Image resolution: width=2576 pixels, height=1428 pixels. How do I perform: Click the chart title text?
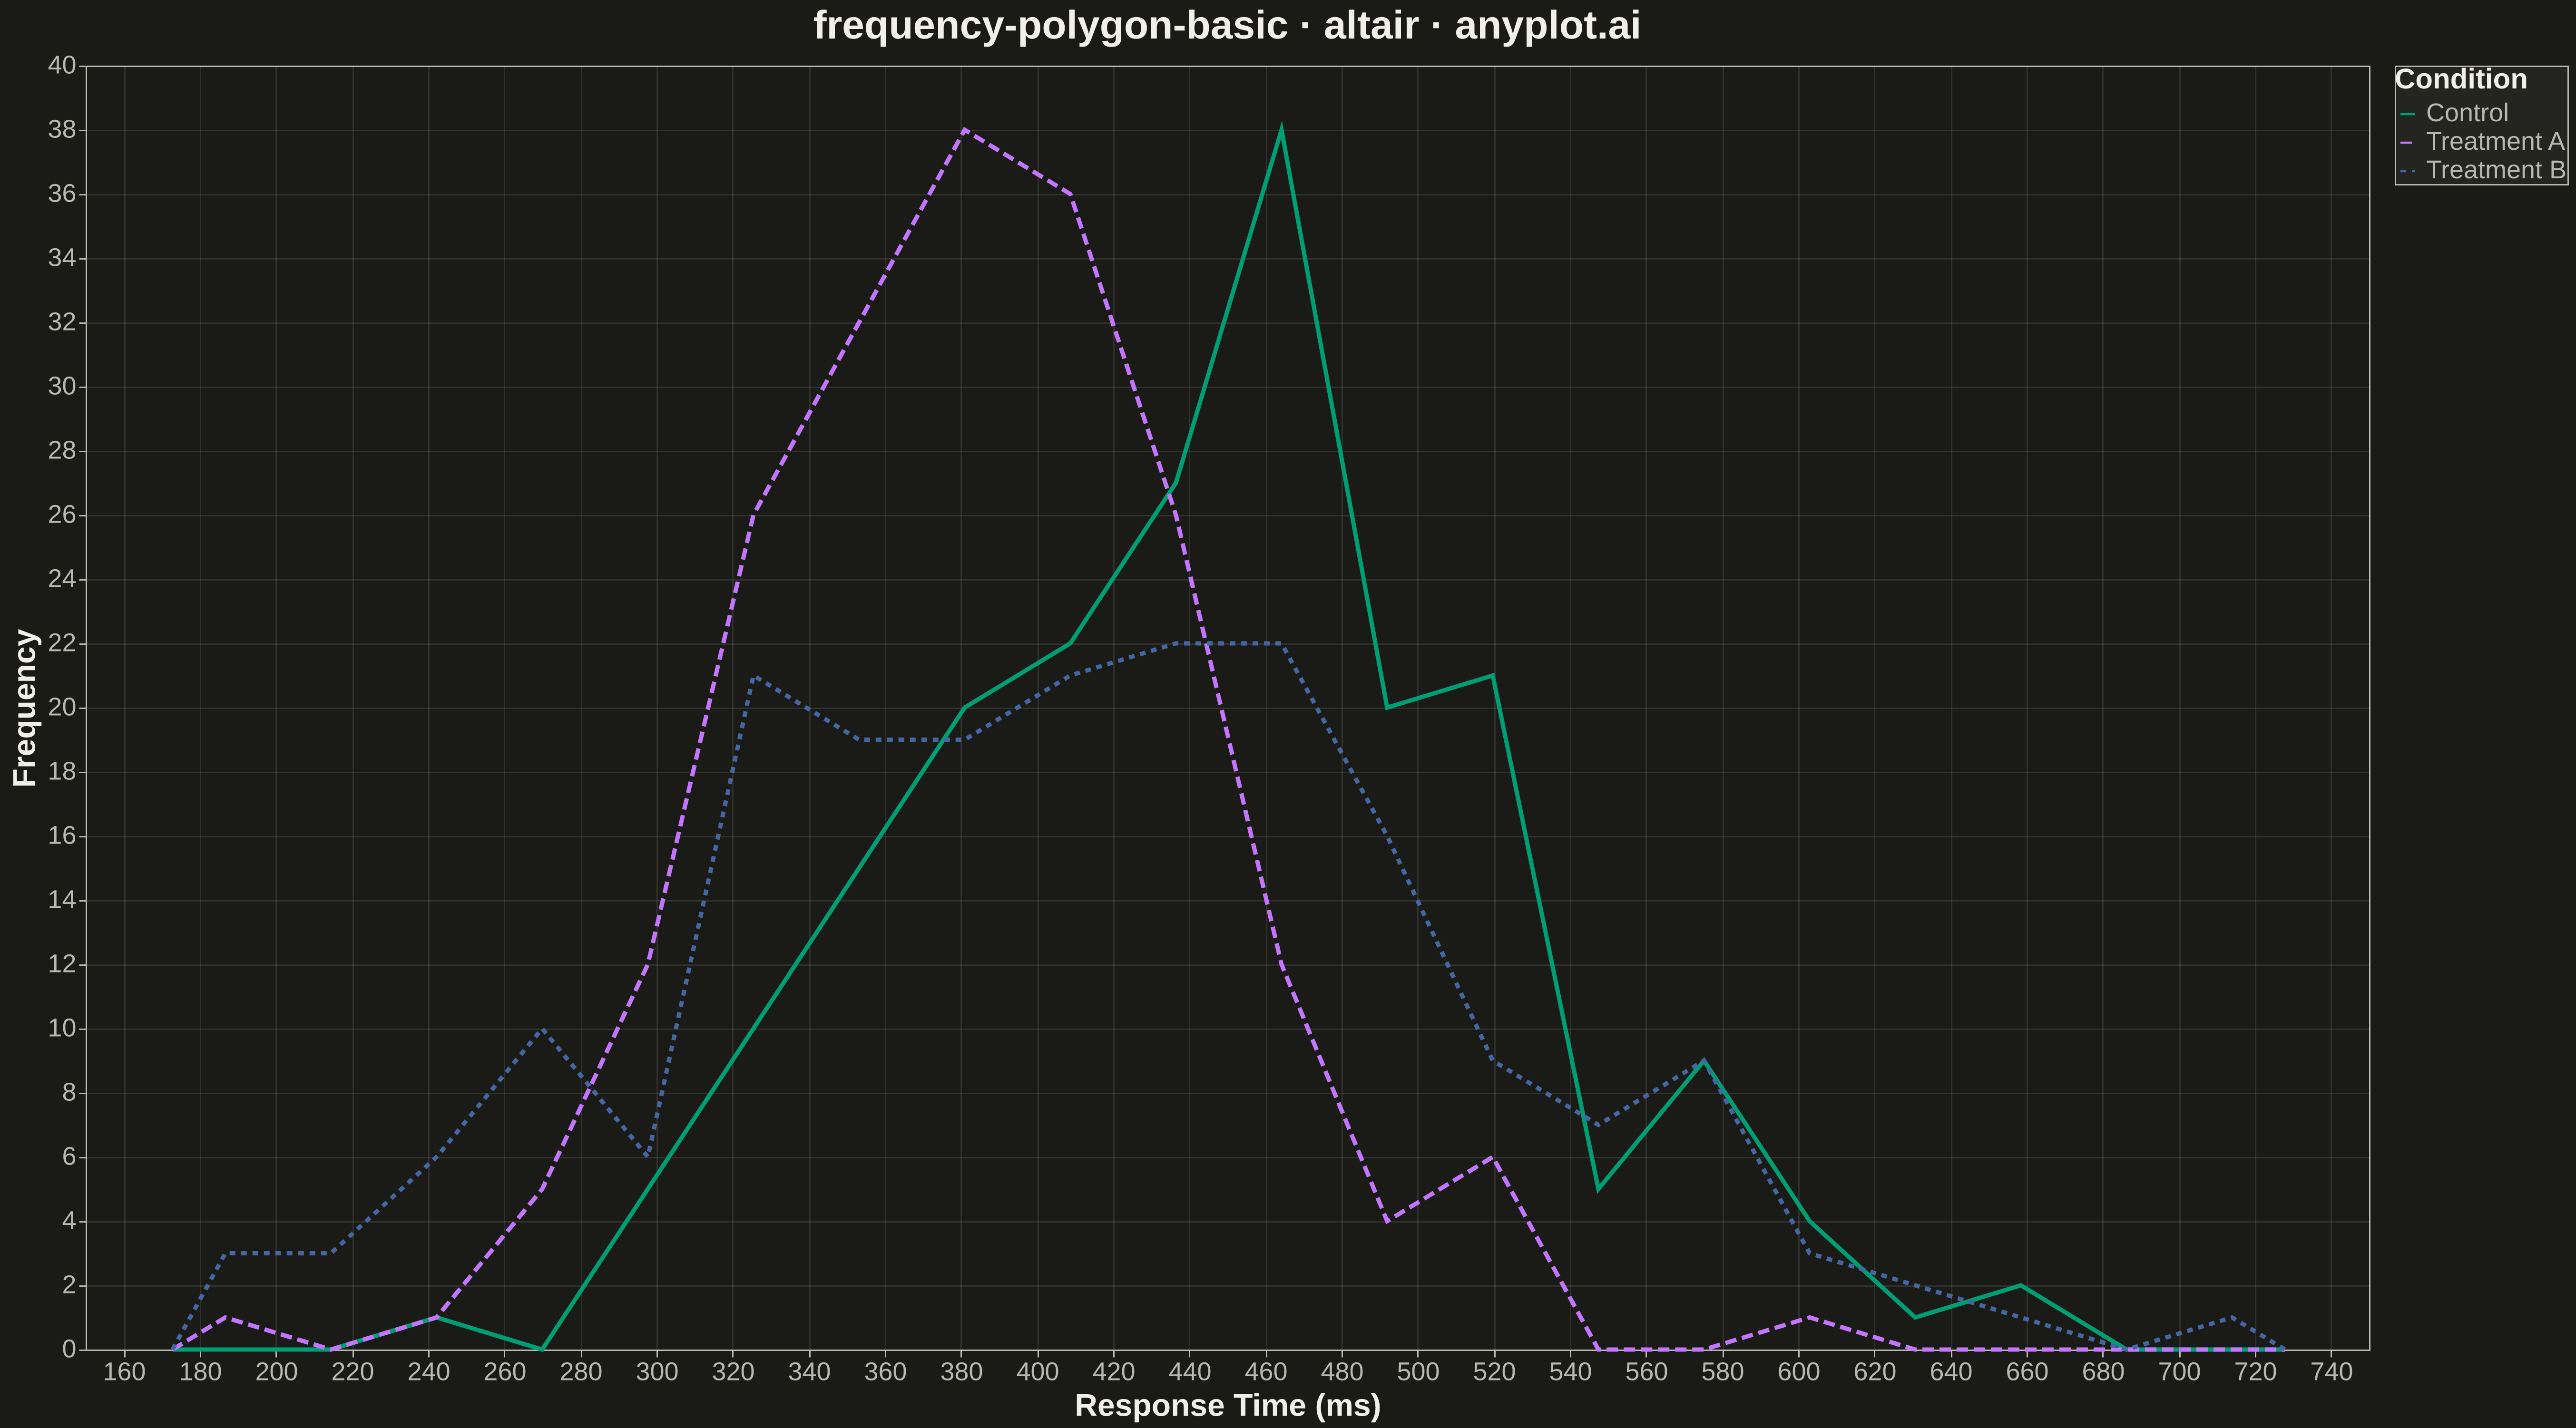tap(1227, 26)
